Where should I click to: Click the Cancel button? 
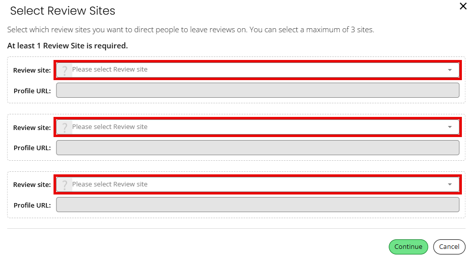pos(449,247)
